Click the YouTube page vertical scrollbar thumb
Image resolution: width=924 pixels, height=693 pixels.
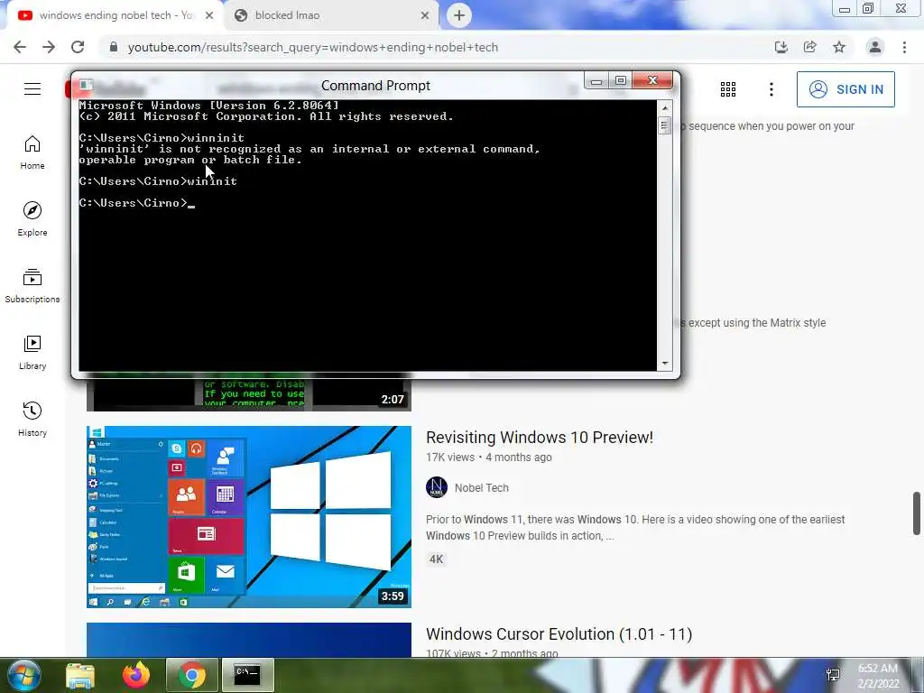pyautogui.click(x=917, y=513)
